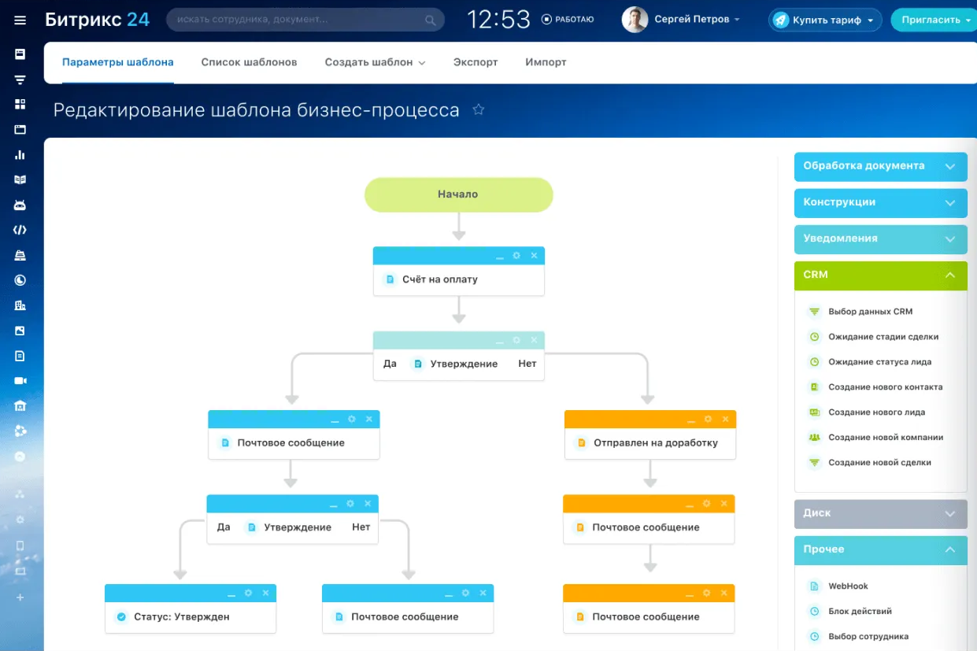Minimize the Статус: Утвержден block

pos(231,594)
